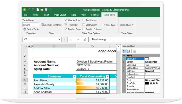Click the fx insert function icon

(x=85, y=39)
